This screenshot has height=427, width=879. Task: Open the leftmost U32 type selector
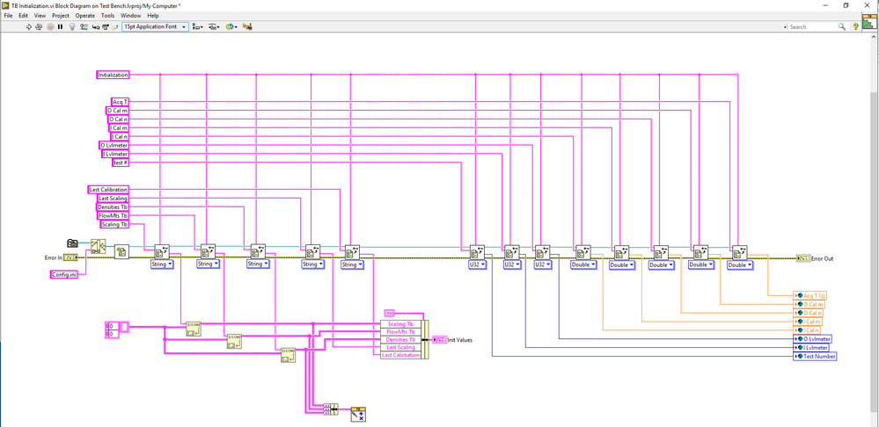(x=477, y=264)
